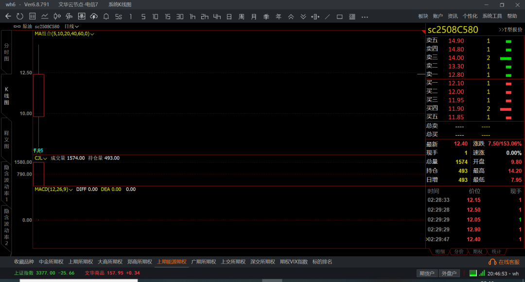The image size is (525, 282).
Task: Click the alert bell icon
Action: point(106,17)
